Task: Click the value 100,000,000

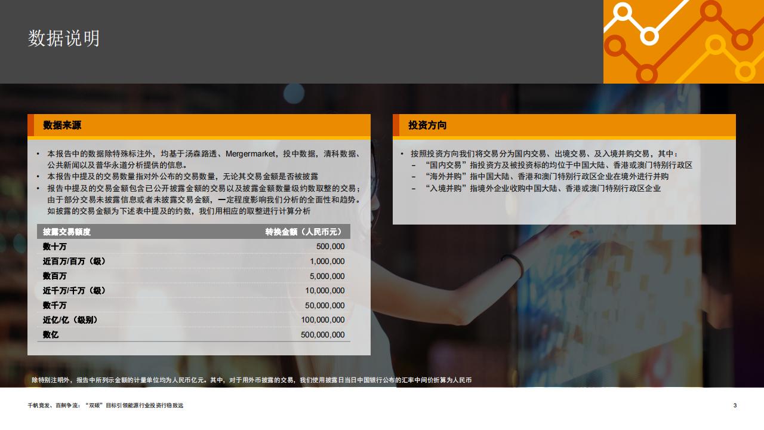Action: point(322,320)
